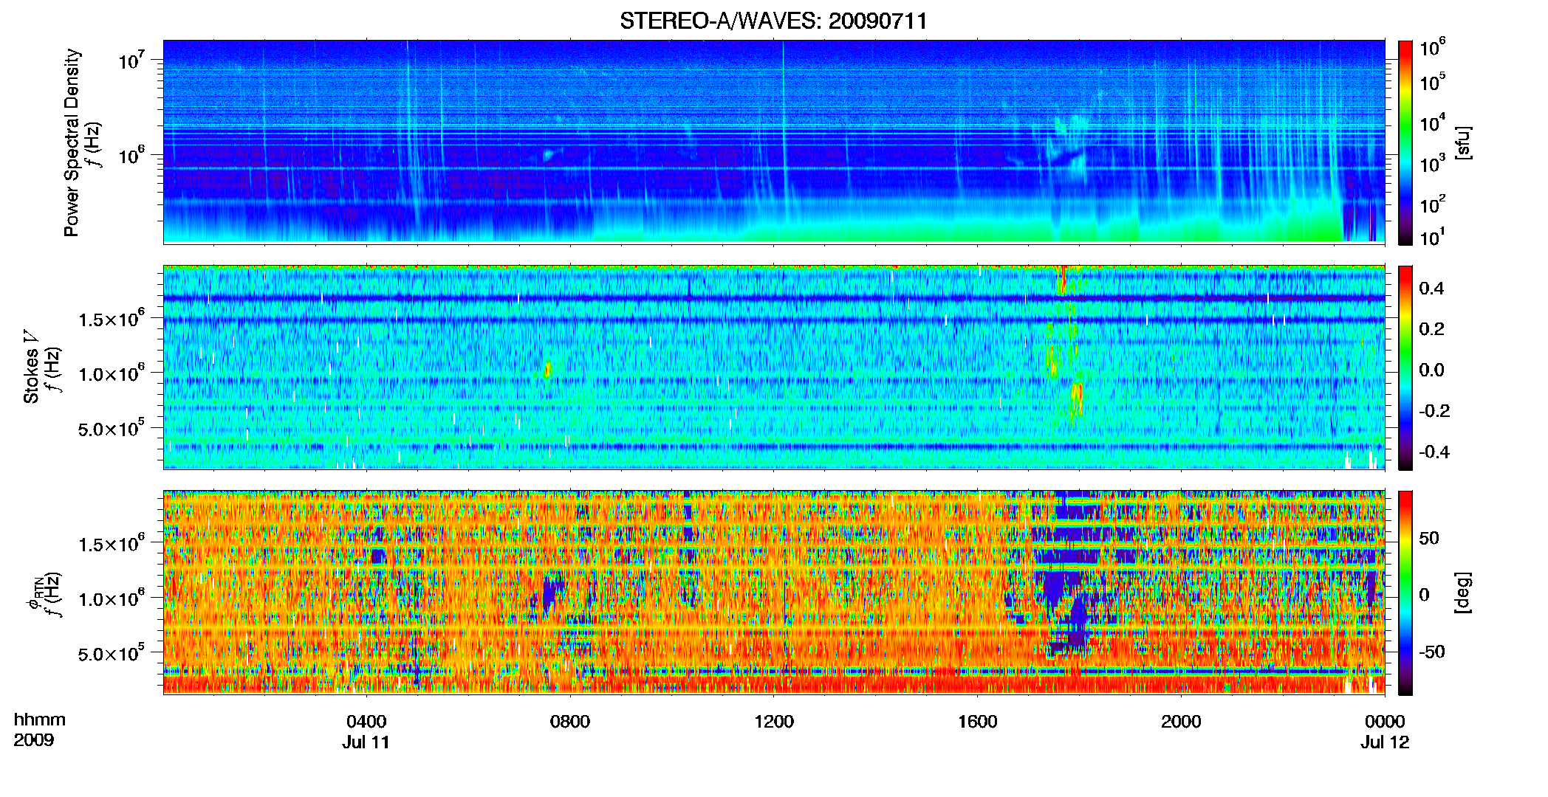Click the [sfu] unit label

coord(1463,142)
